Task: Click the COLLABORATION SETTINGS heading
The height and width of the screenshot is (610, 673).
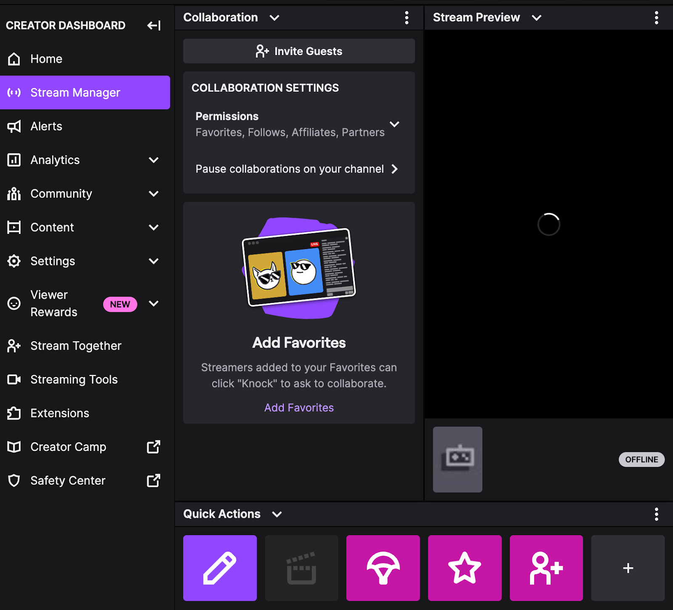Action: tap(265, 88)
